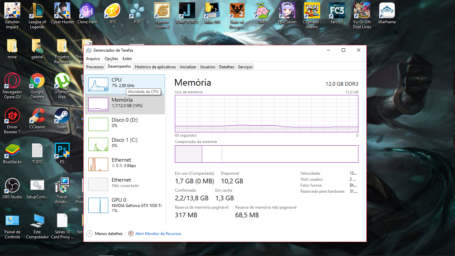Switch to the Processos tab
This screenshot has height=256, width=455.
click(95, 67)
